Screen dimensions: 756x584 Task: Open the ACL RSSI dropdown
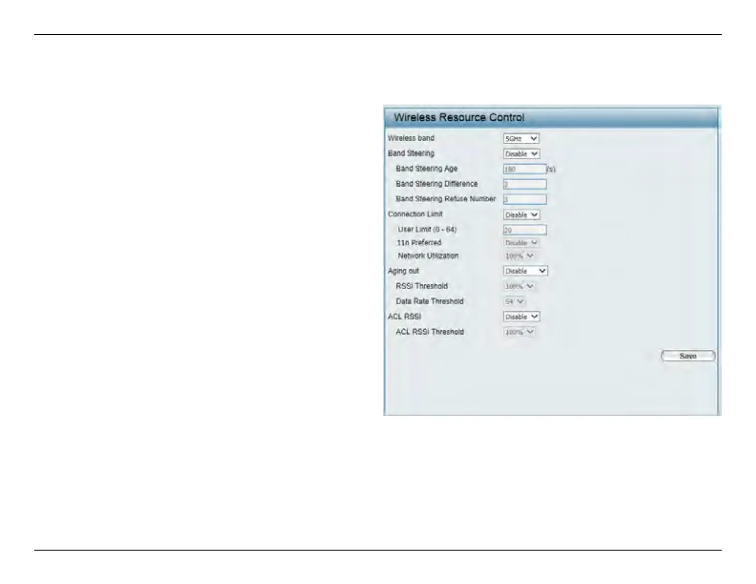pyautogui.click(x=521, y=316)
